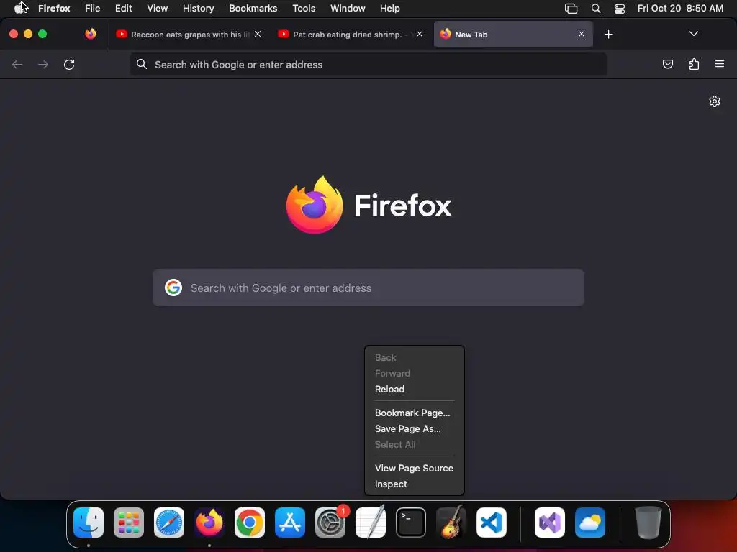
Task: Click the address bar search field
Action: pos(368,65)
